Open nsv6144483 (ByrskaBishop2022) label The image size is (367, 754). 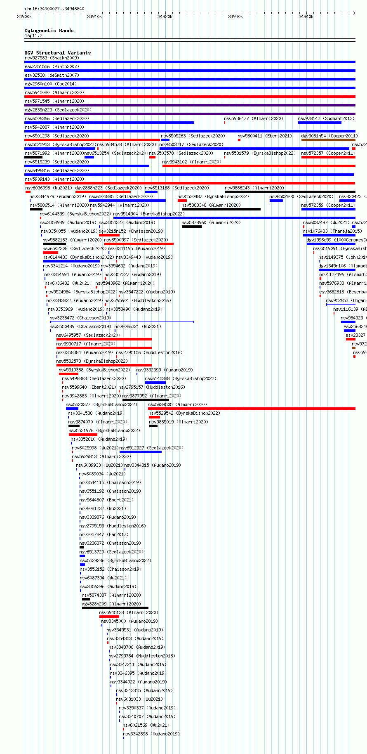78,257
